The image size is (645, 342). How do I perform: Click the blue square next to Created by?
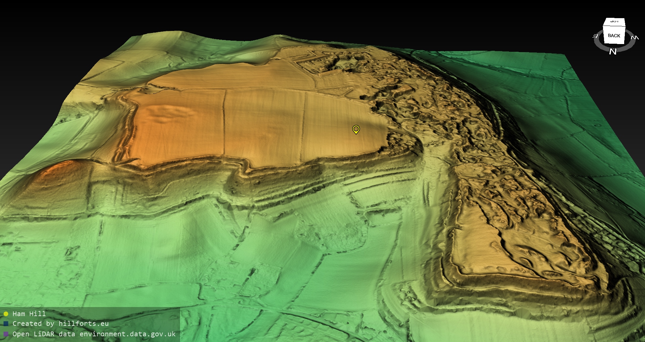[6, 324]
